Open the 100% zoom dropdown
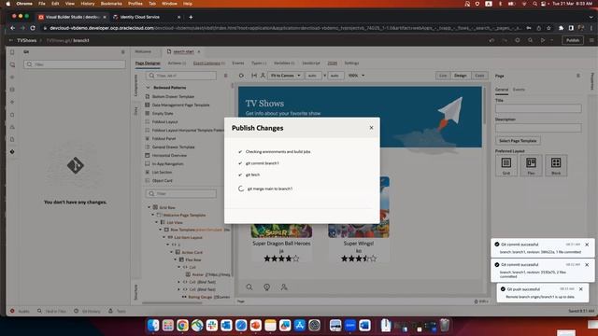 pos(356,76)
